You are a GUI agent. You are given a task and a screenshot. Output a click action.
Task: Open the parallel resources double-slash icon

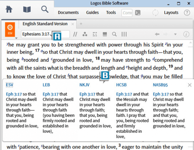tap(75, 34)
